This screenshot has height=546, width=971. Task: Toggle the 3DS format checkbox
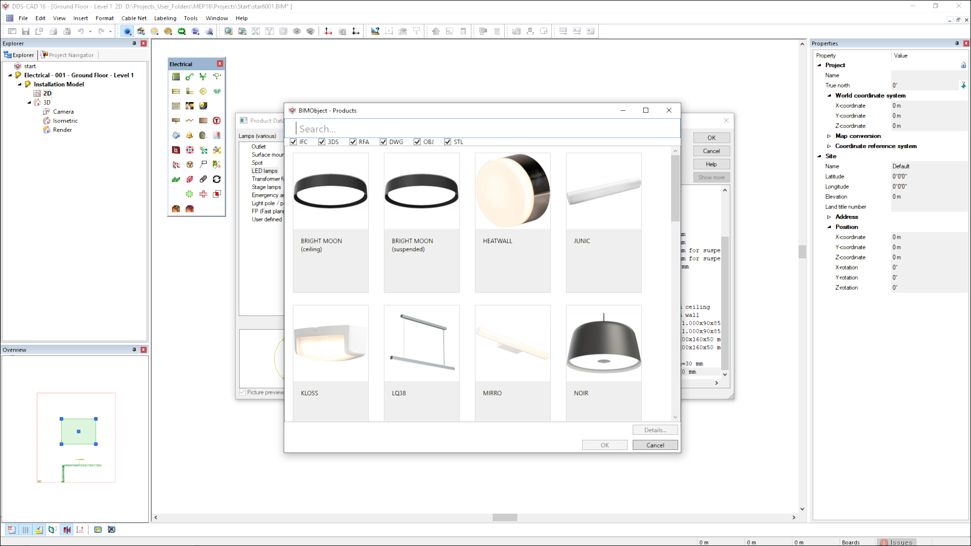point(322,142)
